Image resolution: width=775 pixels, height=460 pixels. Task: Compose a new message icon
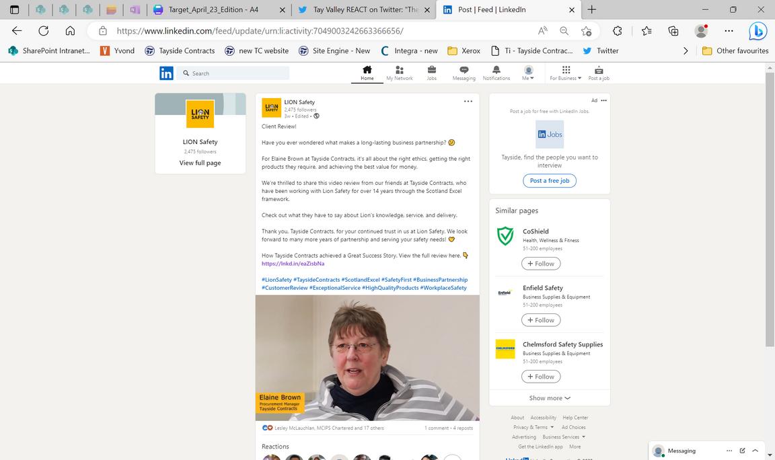pyautogui.click(x=743, y=451)
